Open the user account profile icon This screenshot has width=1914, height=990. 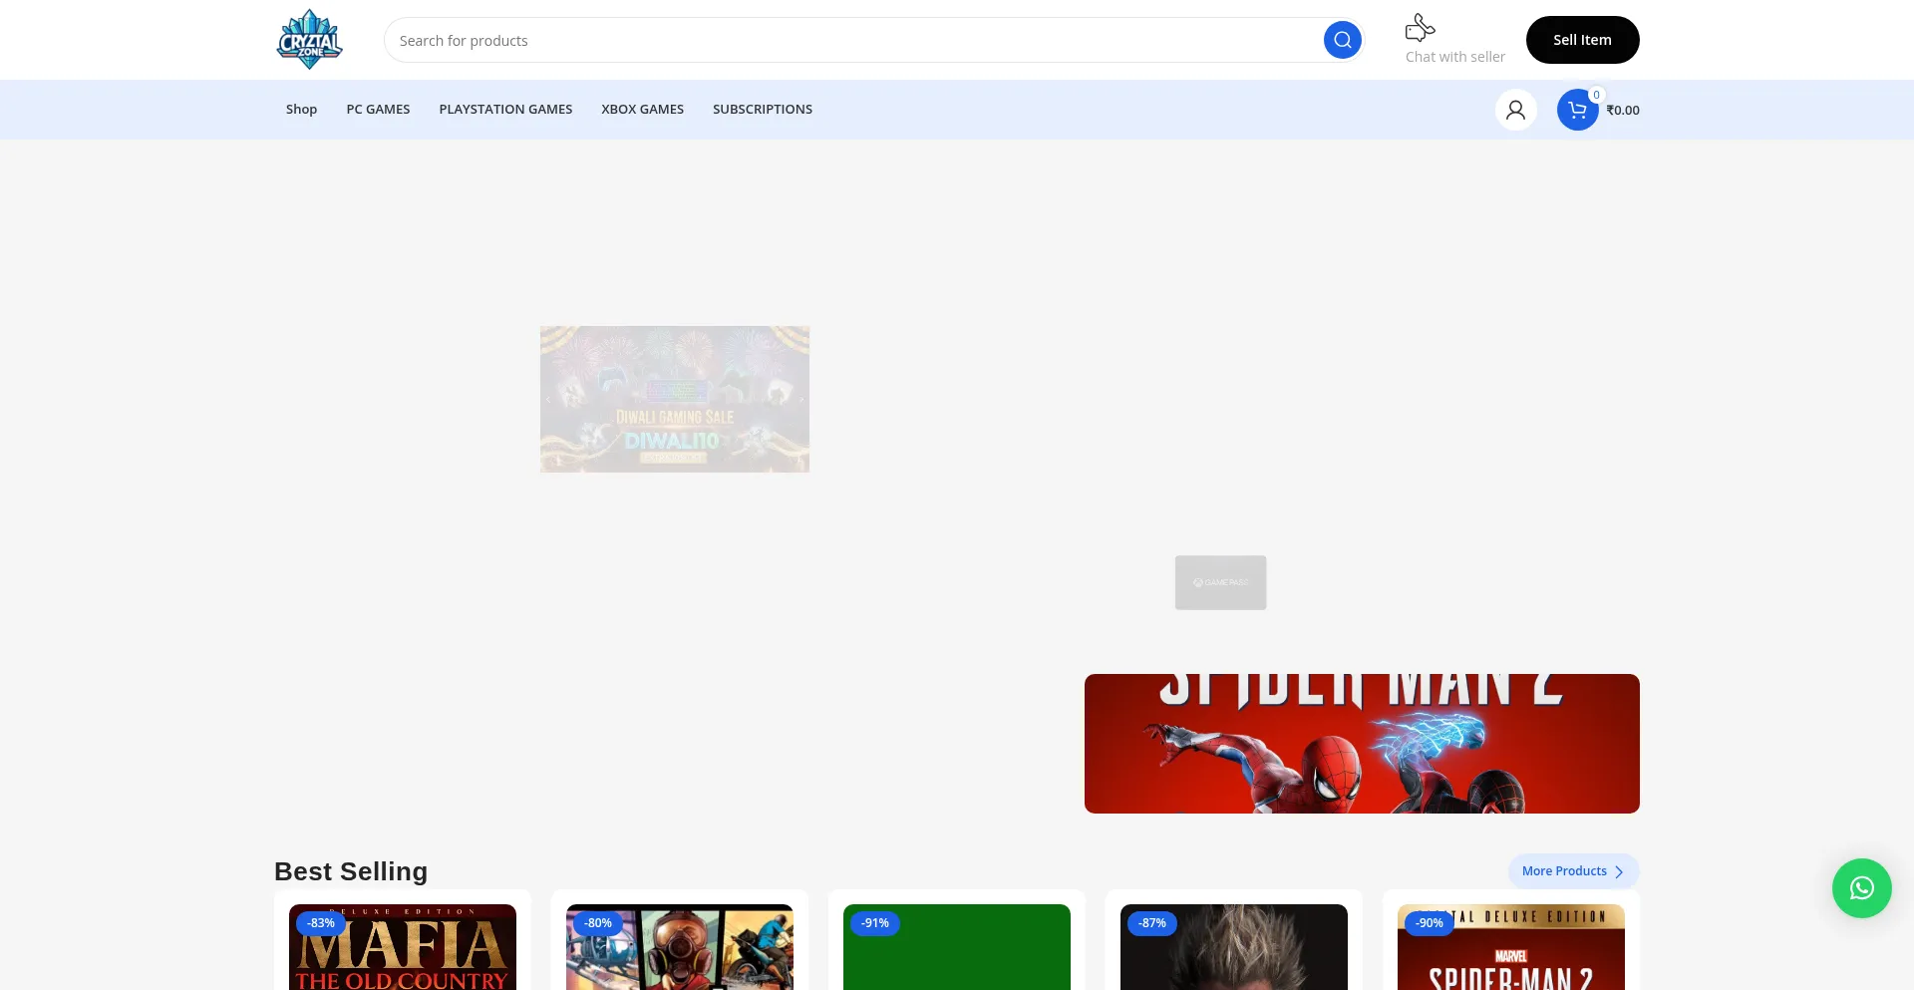click(x=1515, y=110)
